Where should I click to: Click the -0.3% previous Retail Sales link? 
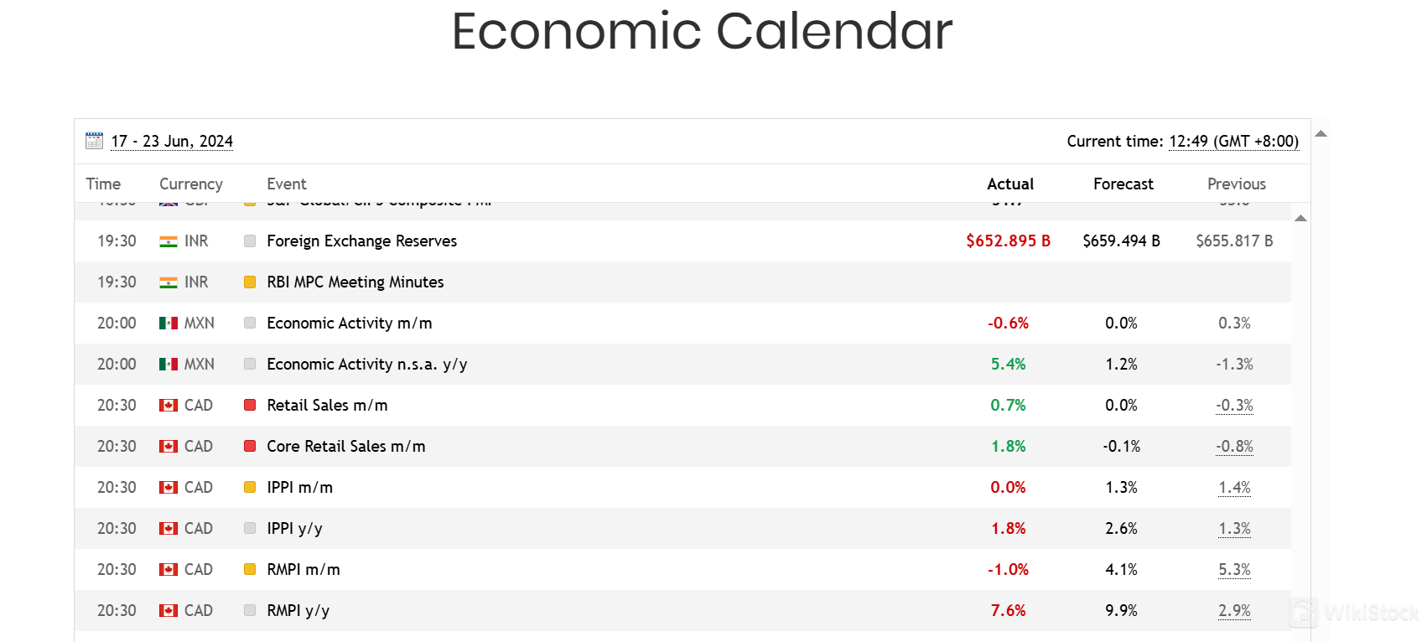click(1233, 405)
